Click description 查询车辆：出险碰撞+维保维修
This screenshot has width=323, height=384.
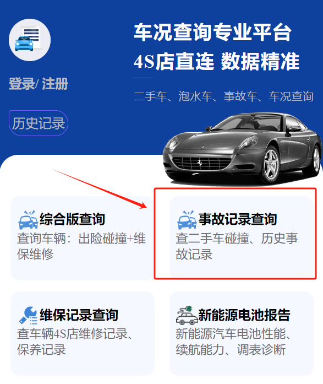coord(81,246)
